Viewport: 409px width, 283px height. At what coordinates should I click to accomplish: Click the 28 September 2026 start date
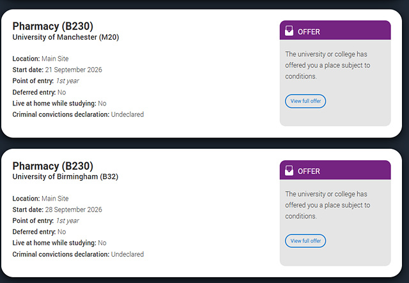tap(73, 210)
